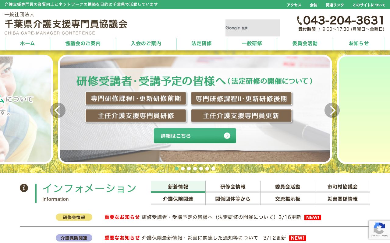Screen dimensions: 390x243
Task: Select the last carousel dot indicator
Action: (x=213, y=169)
